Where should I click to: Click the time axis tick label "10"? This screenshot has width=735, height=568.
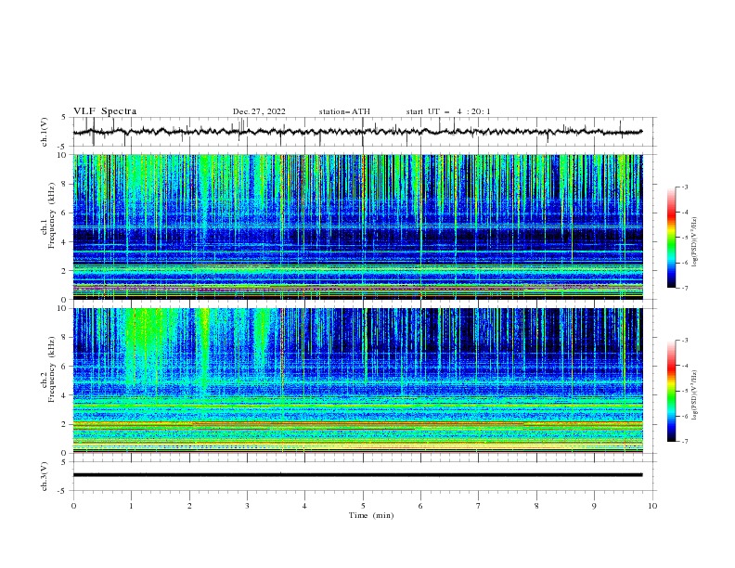(652, 506)
